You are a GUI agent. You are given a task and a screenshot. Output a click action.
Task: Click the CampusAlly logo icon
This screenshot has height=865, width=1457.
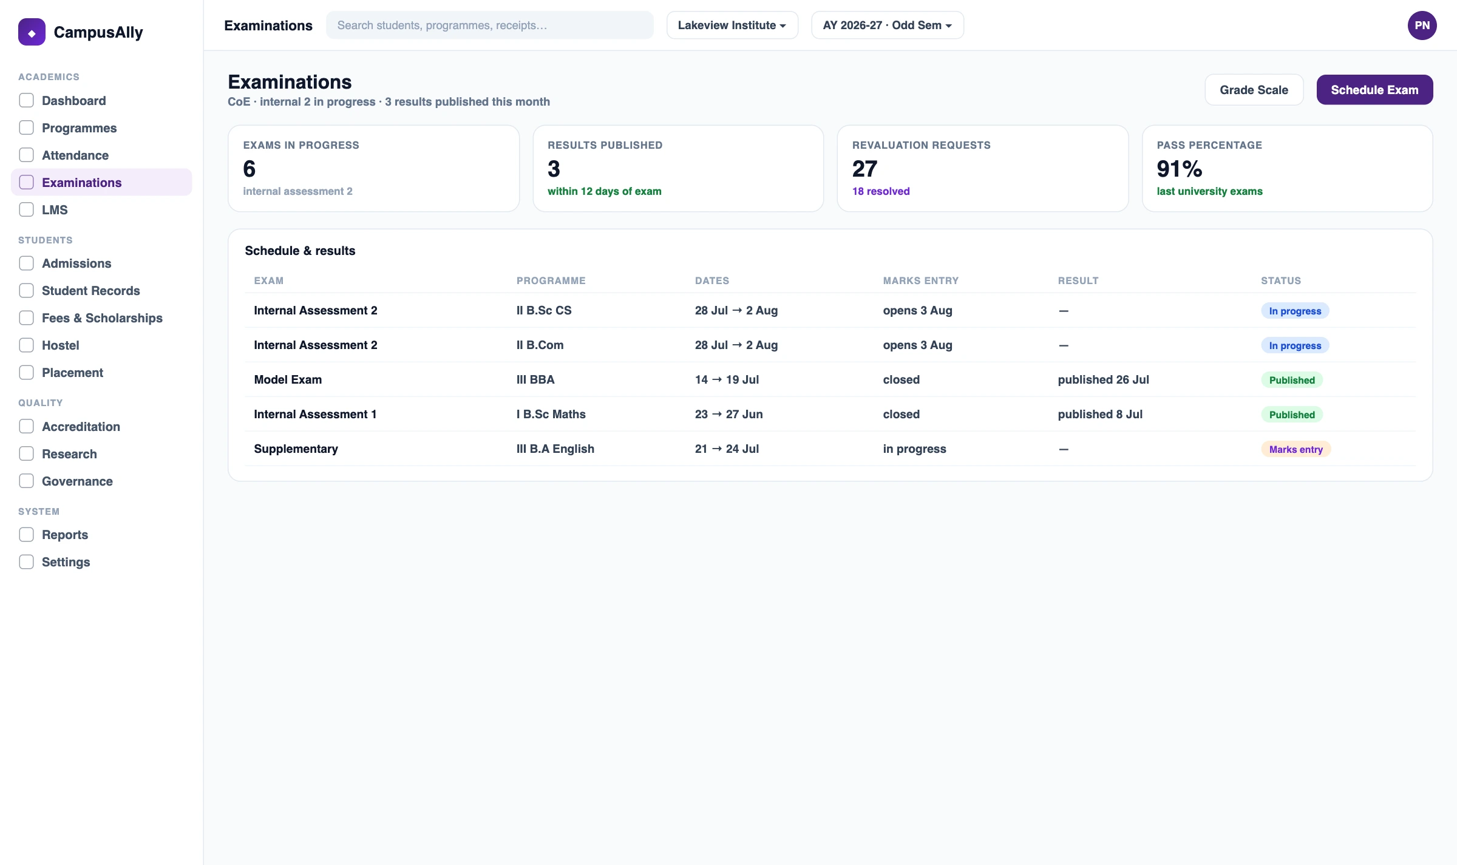(x=32, y=32)
